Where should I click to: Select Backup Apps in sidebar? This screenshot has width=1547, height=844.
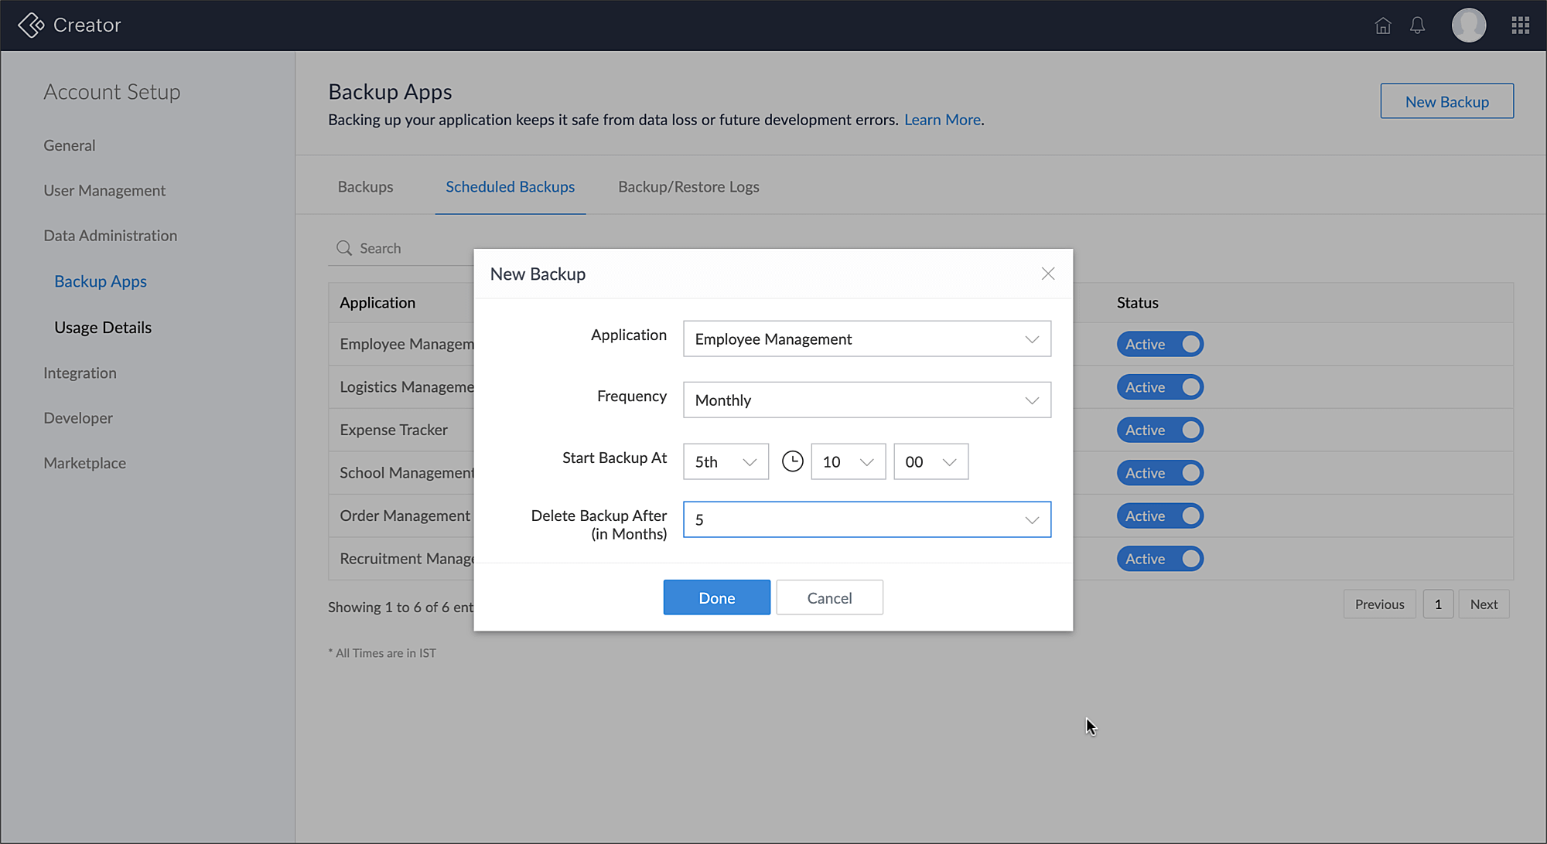click(101, 281)
